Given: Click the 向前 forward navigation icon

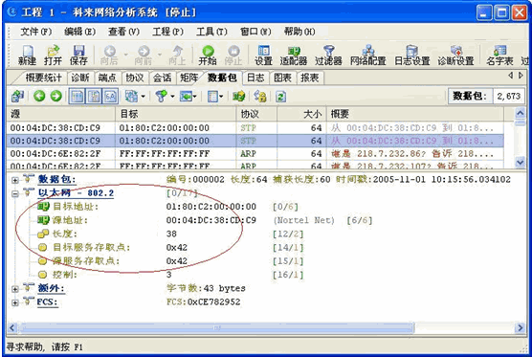Looking at the screenshot, I should 144,55.
